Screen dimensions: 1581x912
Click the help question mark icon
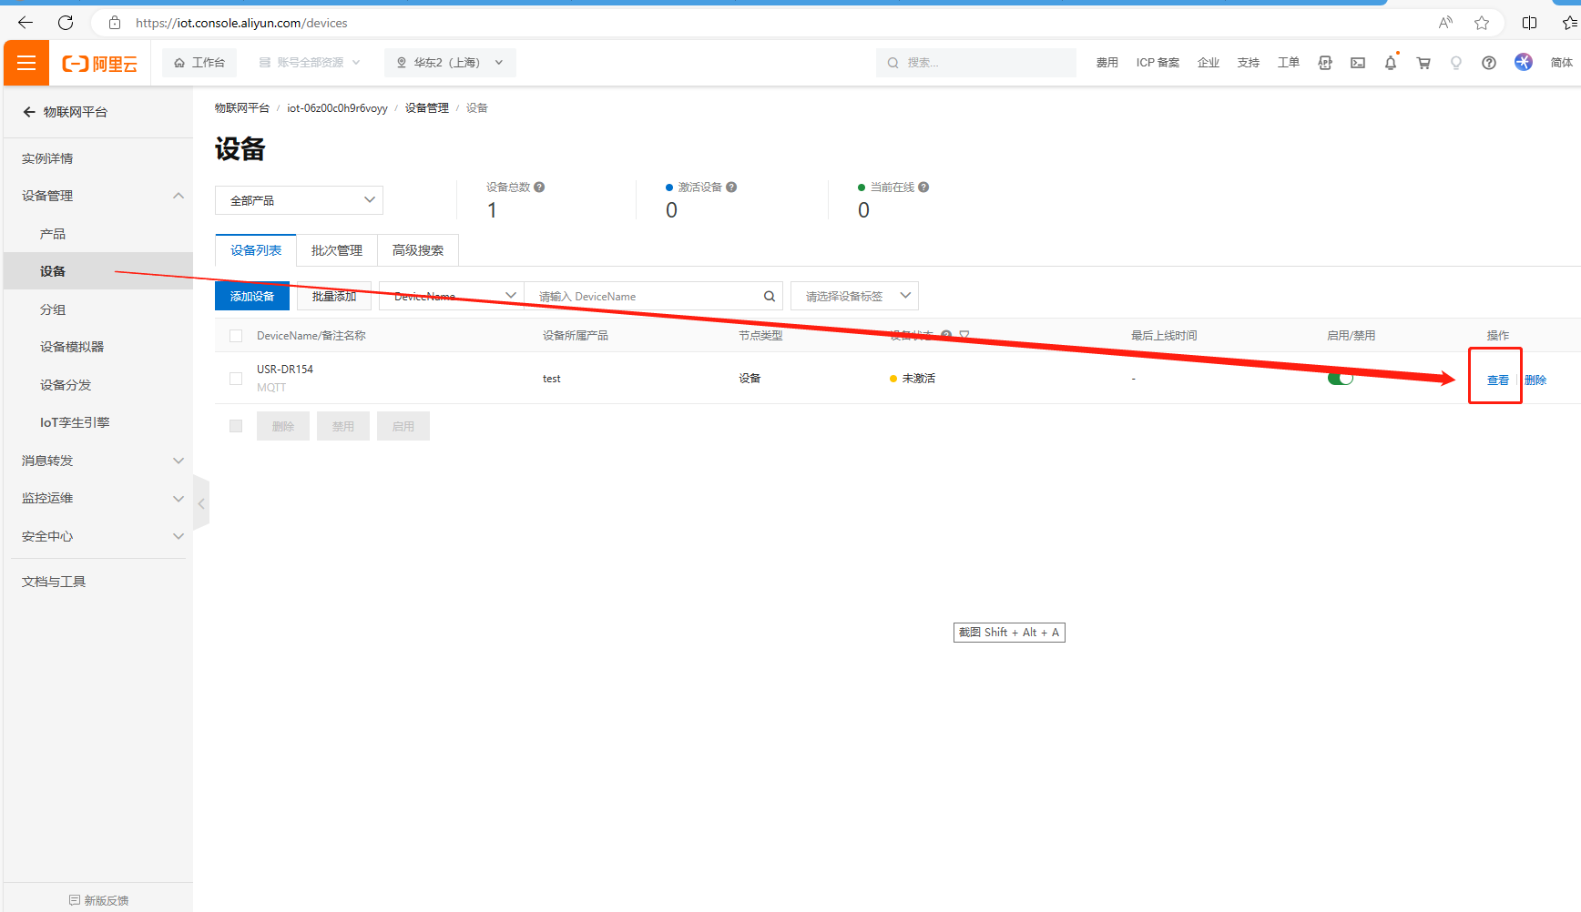(1488, 63)
